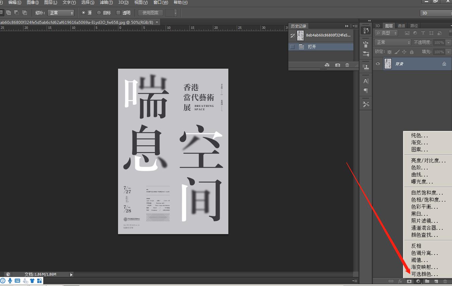Expand the 类型 layer filter dropdown

click(x=386, y=33)
